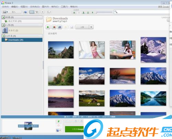Select the blue lake reflection thumbnail
Image resolution: width=172 pixels, height=139 pixels.
(153, 98)
